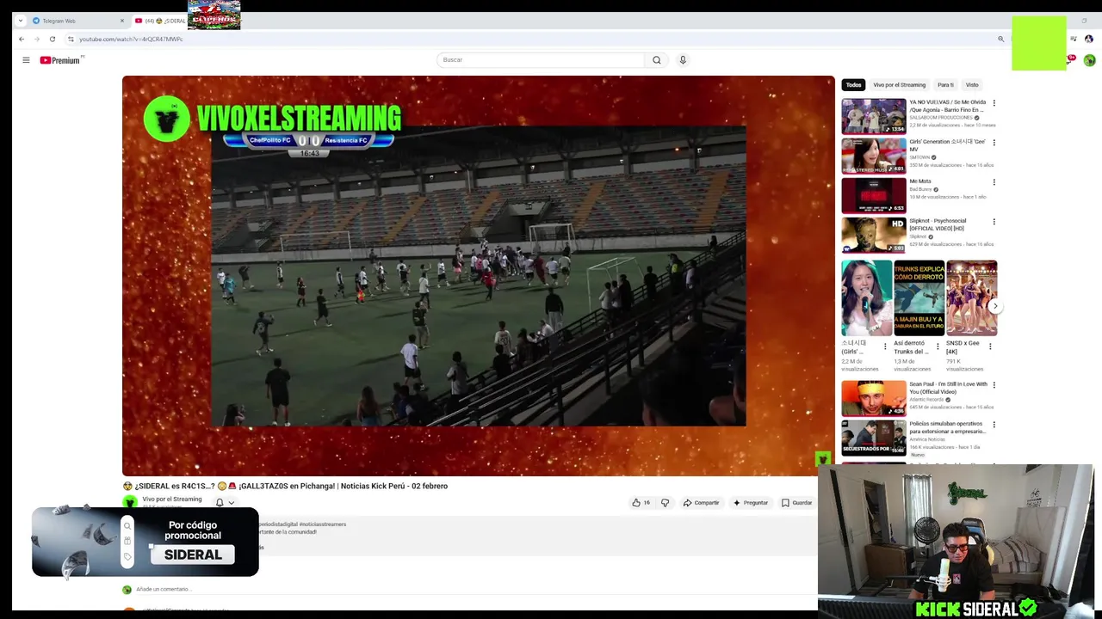Zoom magnifier icon in address bar
Screen dimensions: 1102x619
click(1000, 39)
